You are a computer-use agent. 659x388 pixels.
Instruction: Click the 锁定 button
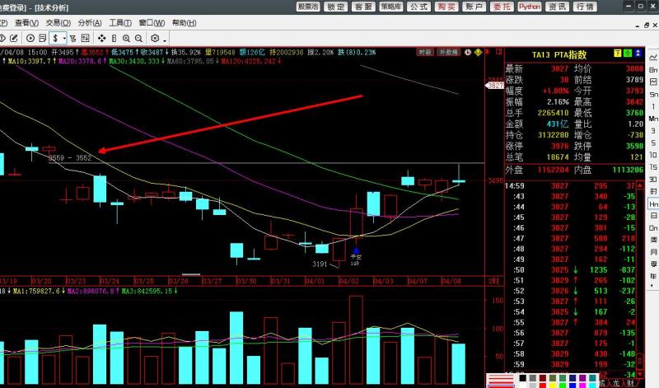pos(336,7)
